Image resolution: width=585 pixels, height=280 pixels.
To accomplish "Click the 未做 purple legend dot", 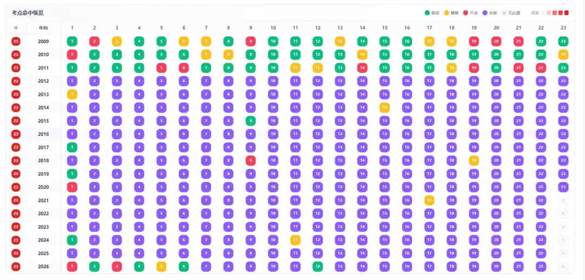I will (485, 13).
